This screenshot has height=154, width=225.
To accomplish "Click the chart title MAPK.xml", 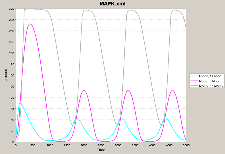I will pyautogui.click(x=113, y=4).
